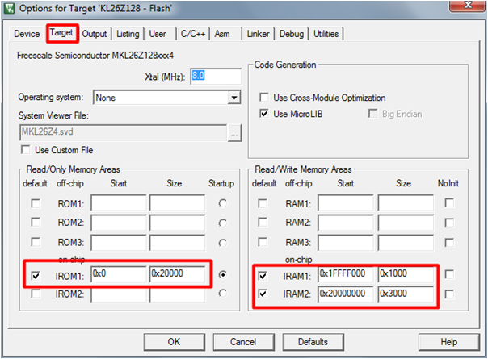Image resolution: width=488 pixels, height=359 pixels.
Task: Check the ROM3 default checkbox
Action: 36,242
